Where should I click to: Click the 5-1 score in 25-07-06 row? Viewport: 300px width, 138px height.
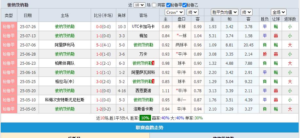coord(99,45)
